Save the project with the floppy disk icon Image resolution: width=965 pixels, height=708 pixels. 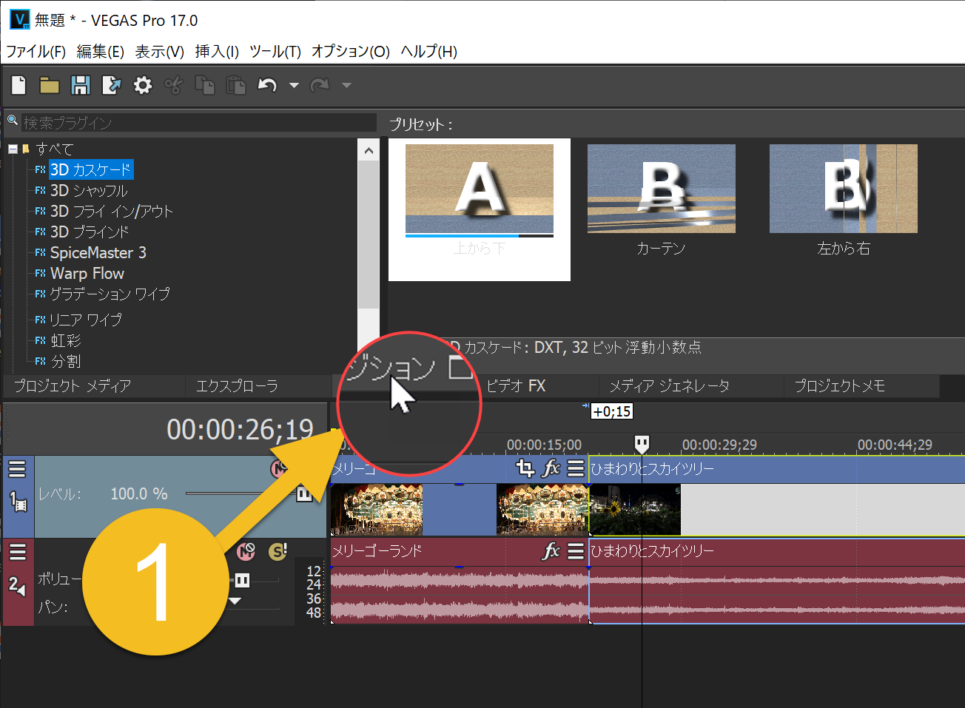pos(80,85)
